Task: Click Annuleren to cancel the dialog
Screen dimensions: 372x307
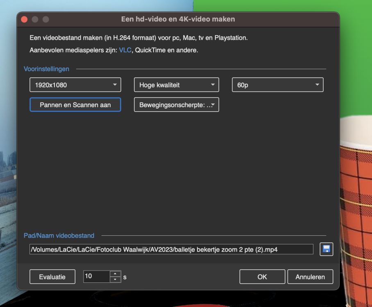Action: 310,277
